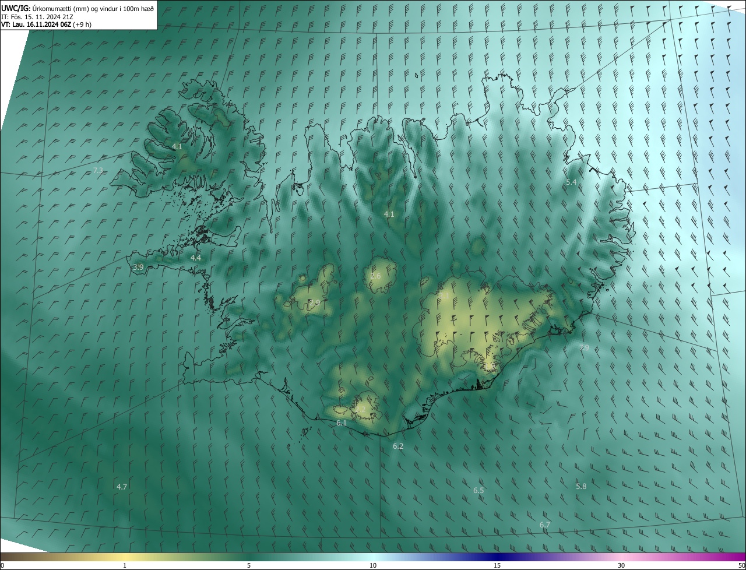Click the 7.9 value off the southeast coast
The image size is (746, 570).
[x=584, y=347]
